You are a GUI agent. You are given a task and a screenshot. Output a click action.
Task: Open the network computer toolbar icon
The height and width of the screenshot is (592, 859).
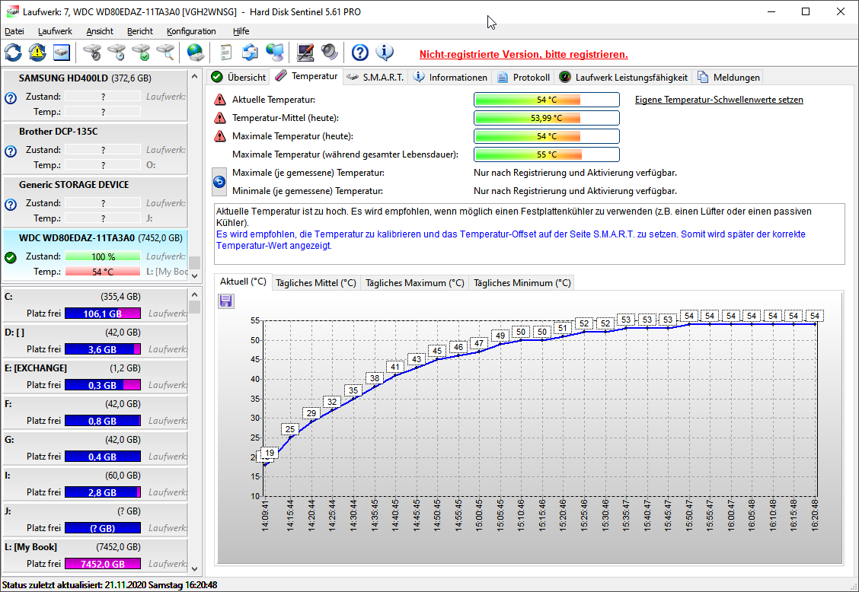[275, 52]
